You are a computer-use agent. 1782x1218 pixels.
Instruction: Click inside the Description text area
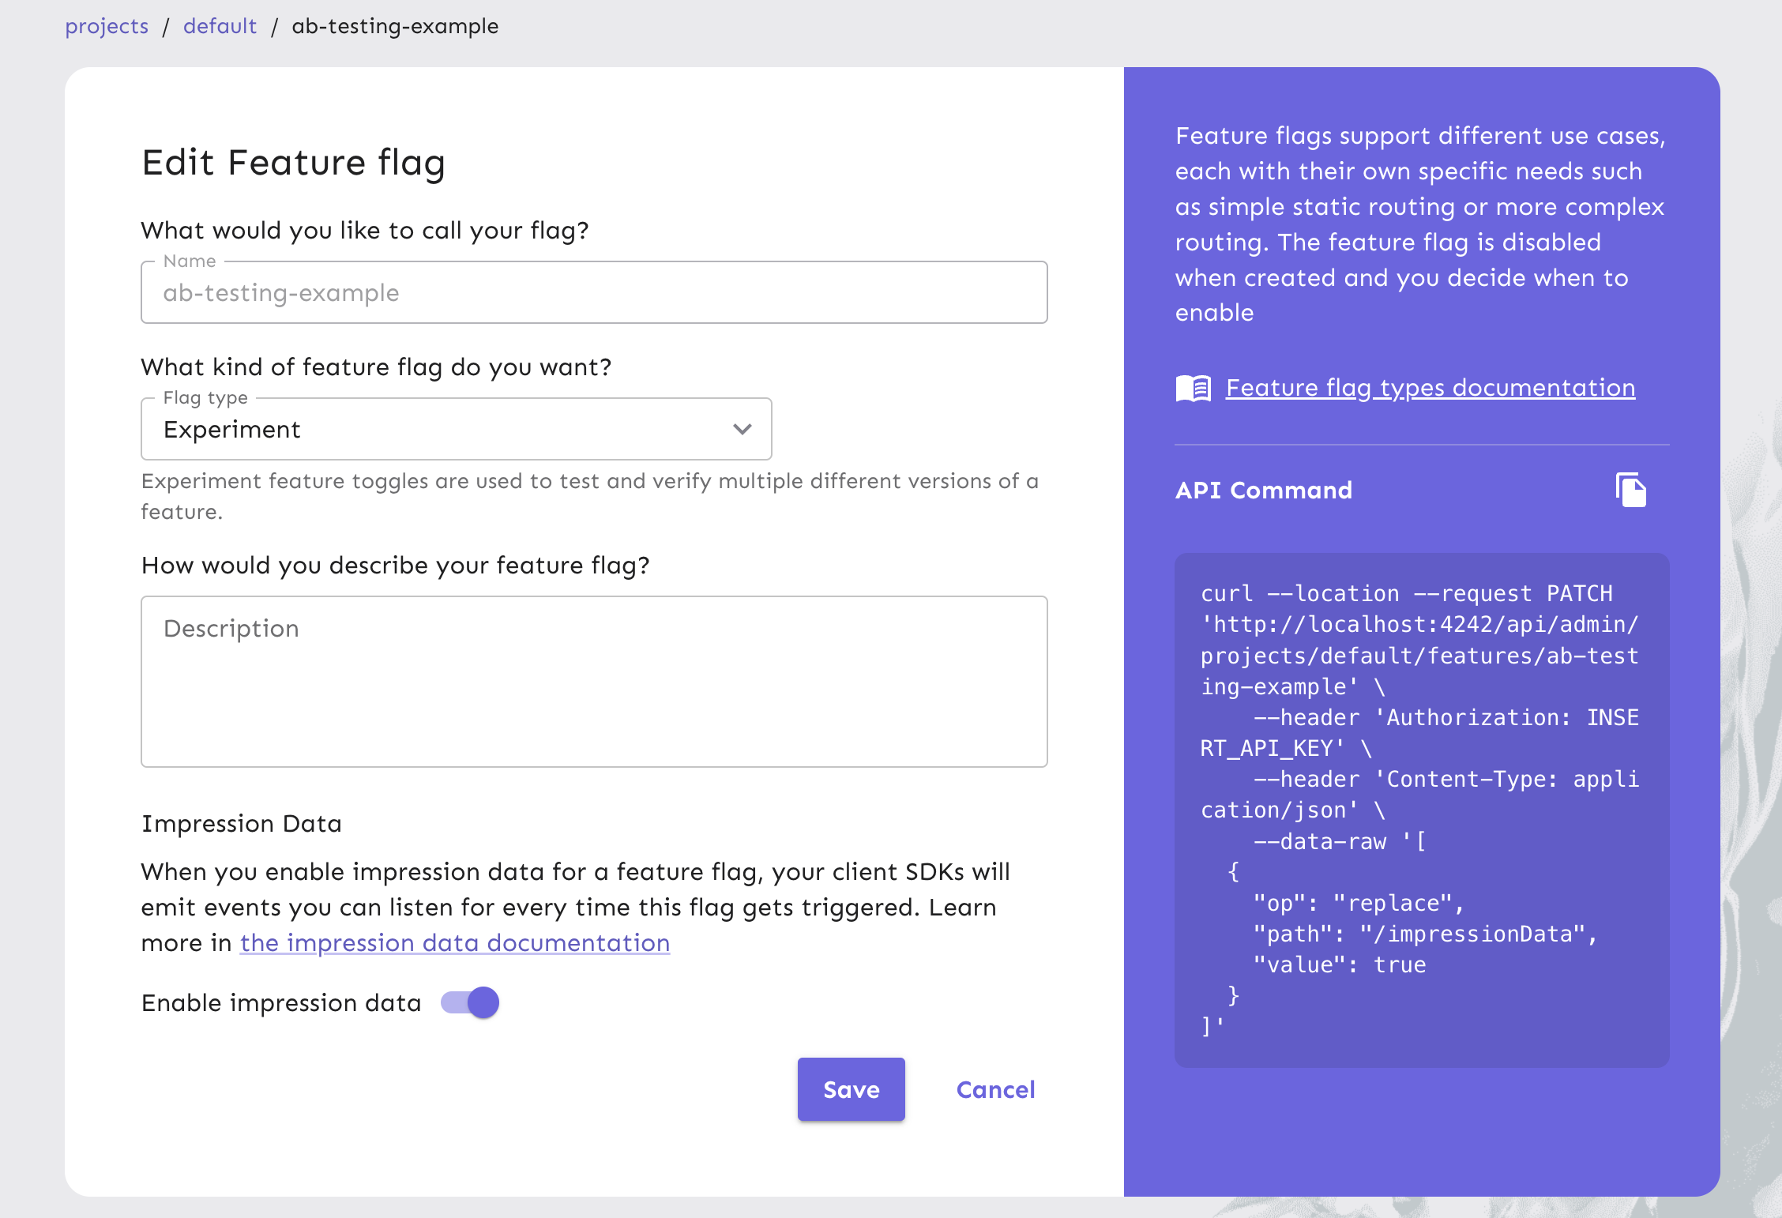point(594,681)
